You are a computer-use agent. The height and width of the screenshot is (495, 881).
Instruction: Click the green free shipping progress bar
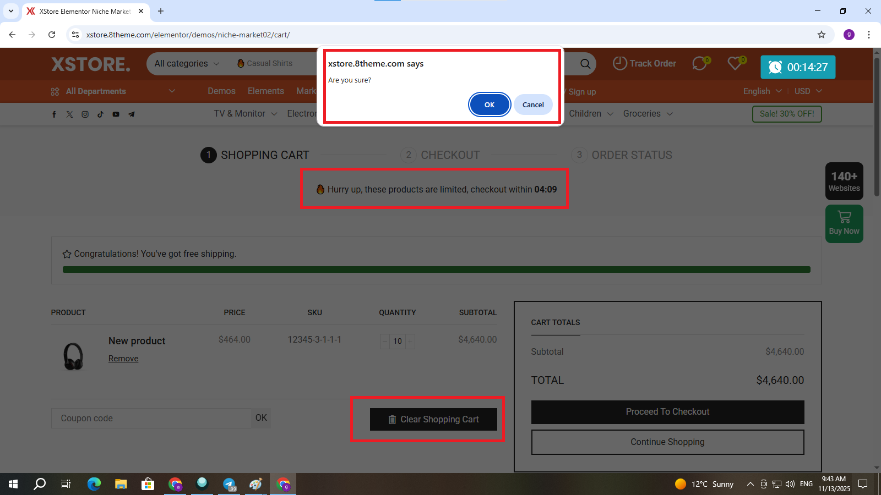pos(436,269)
